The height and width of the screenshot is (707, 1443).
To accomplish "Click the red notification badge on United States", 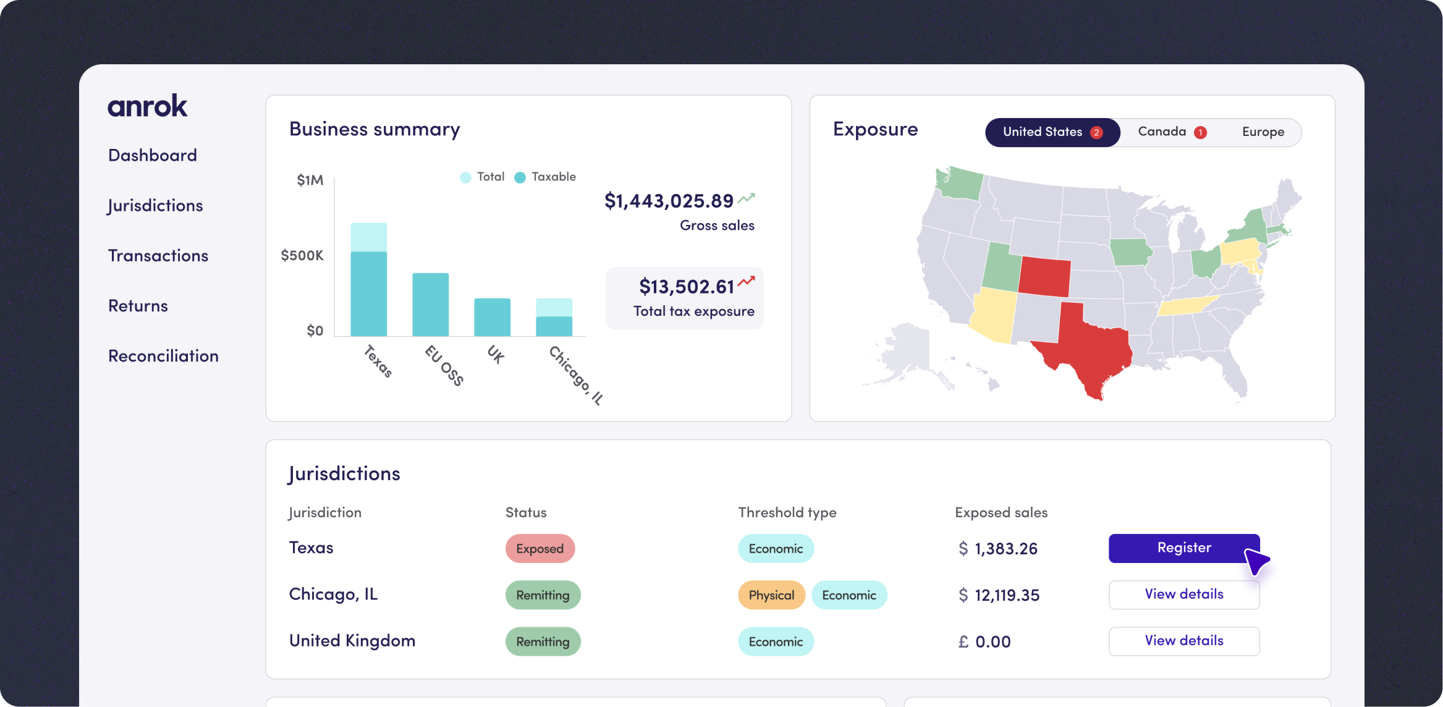I will point(1096,132).
